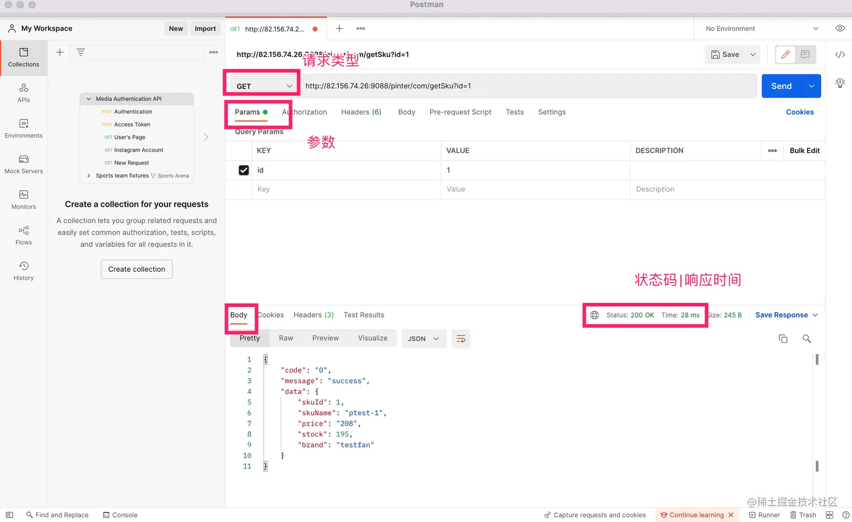Image resolution: width=852 pixels, height=522 pixels.
Task: Click the Create collection button
Action: coord(137,269)
